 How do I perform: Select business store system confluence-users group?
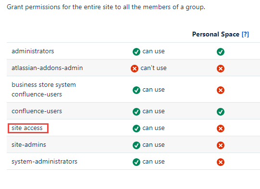pyautogui.click(x=44, y=89)
